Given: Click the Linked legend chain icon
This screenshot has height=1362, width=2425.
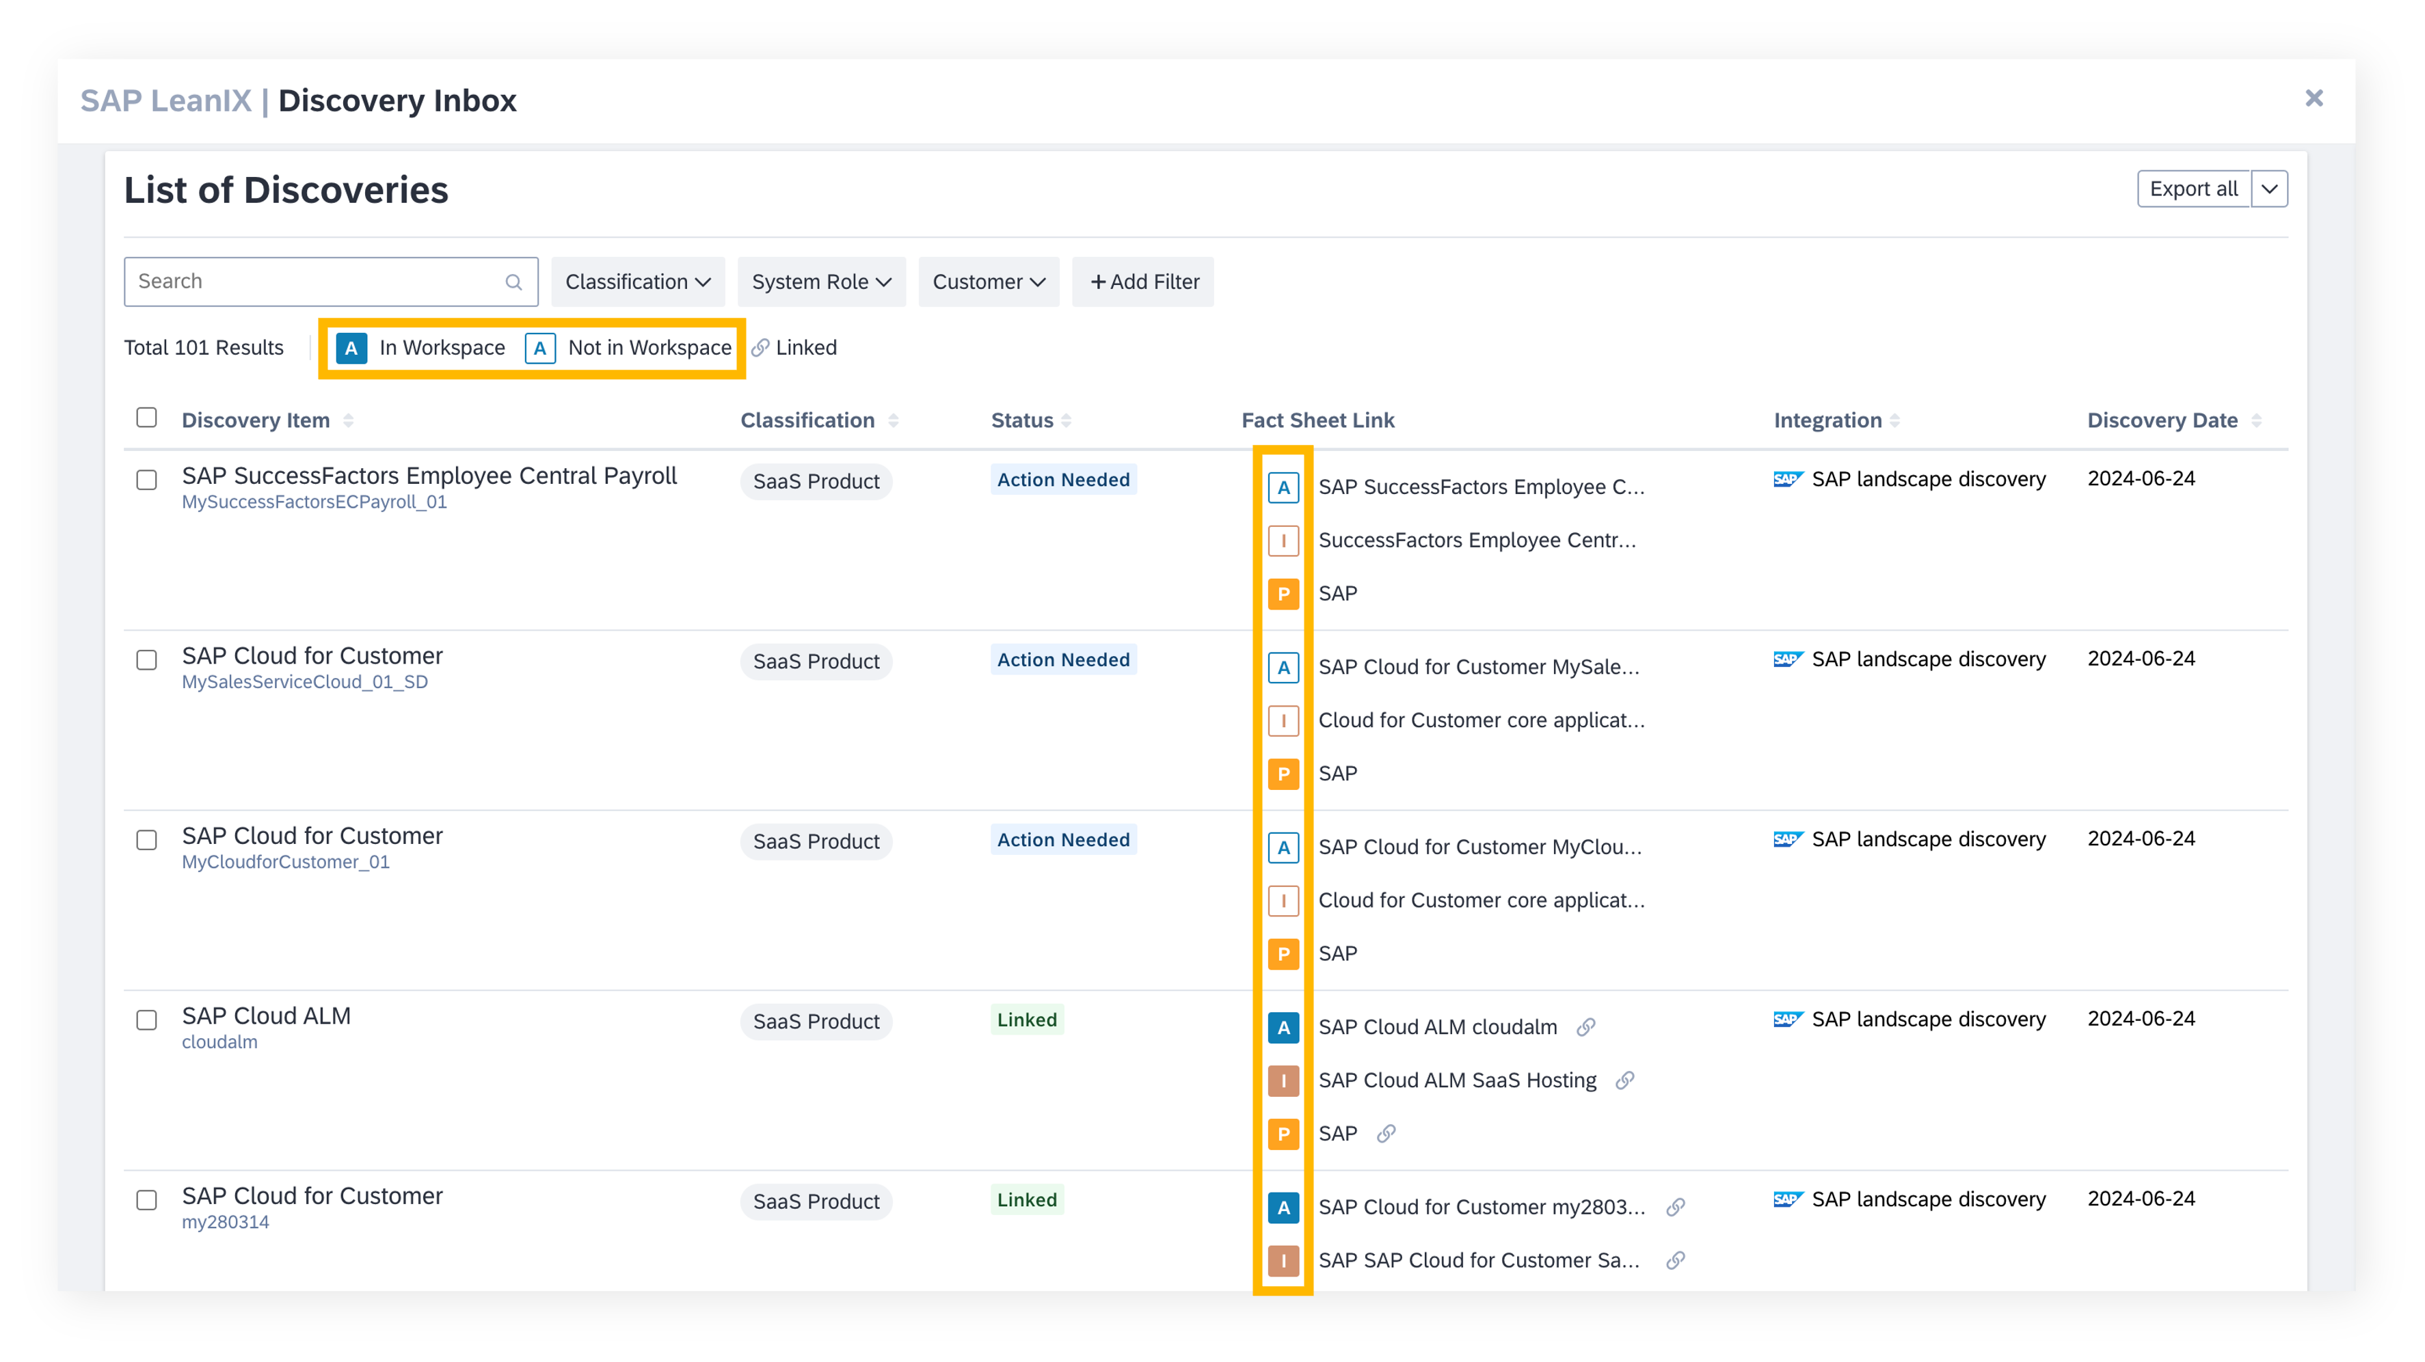Looking at the screenshot, I should [x=760, y=349].
